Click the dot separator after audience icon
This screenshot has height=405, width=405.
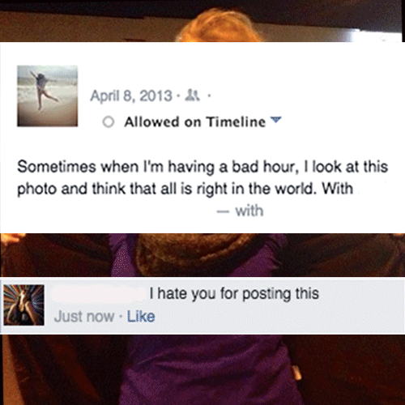click(x=208, y=96)
